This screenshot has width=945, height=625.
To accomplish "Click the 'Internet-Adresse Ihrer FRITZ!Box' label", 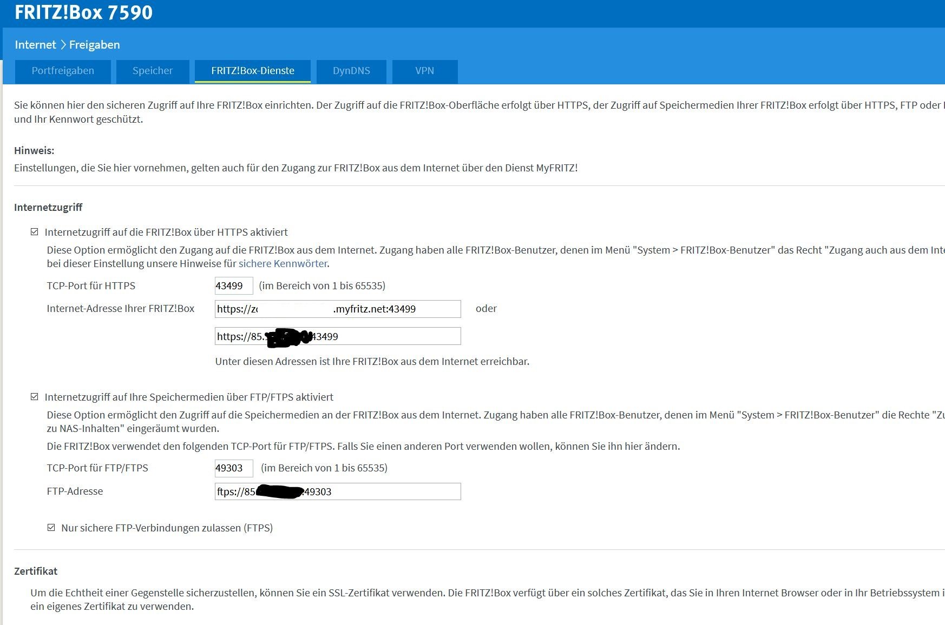I will click(x=121, y=309).
